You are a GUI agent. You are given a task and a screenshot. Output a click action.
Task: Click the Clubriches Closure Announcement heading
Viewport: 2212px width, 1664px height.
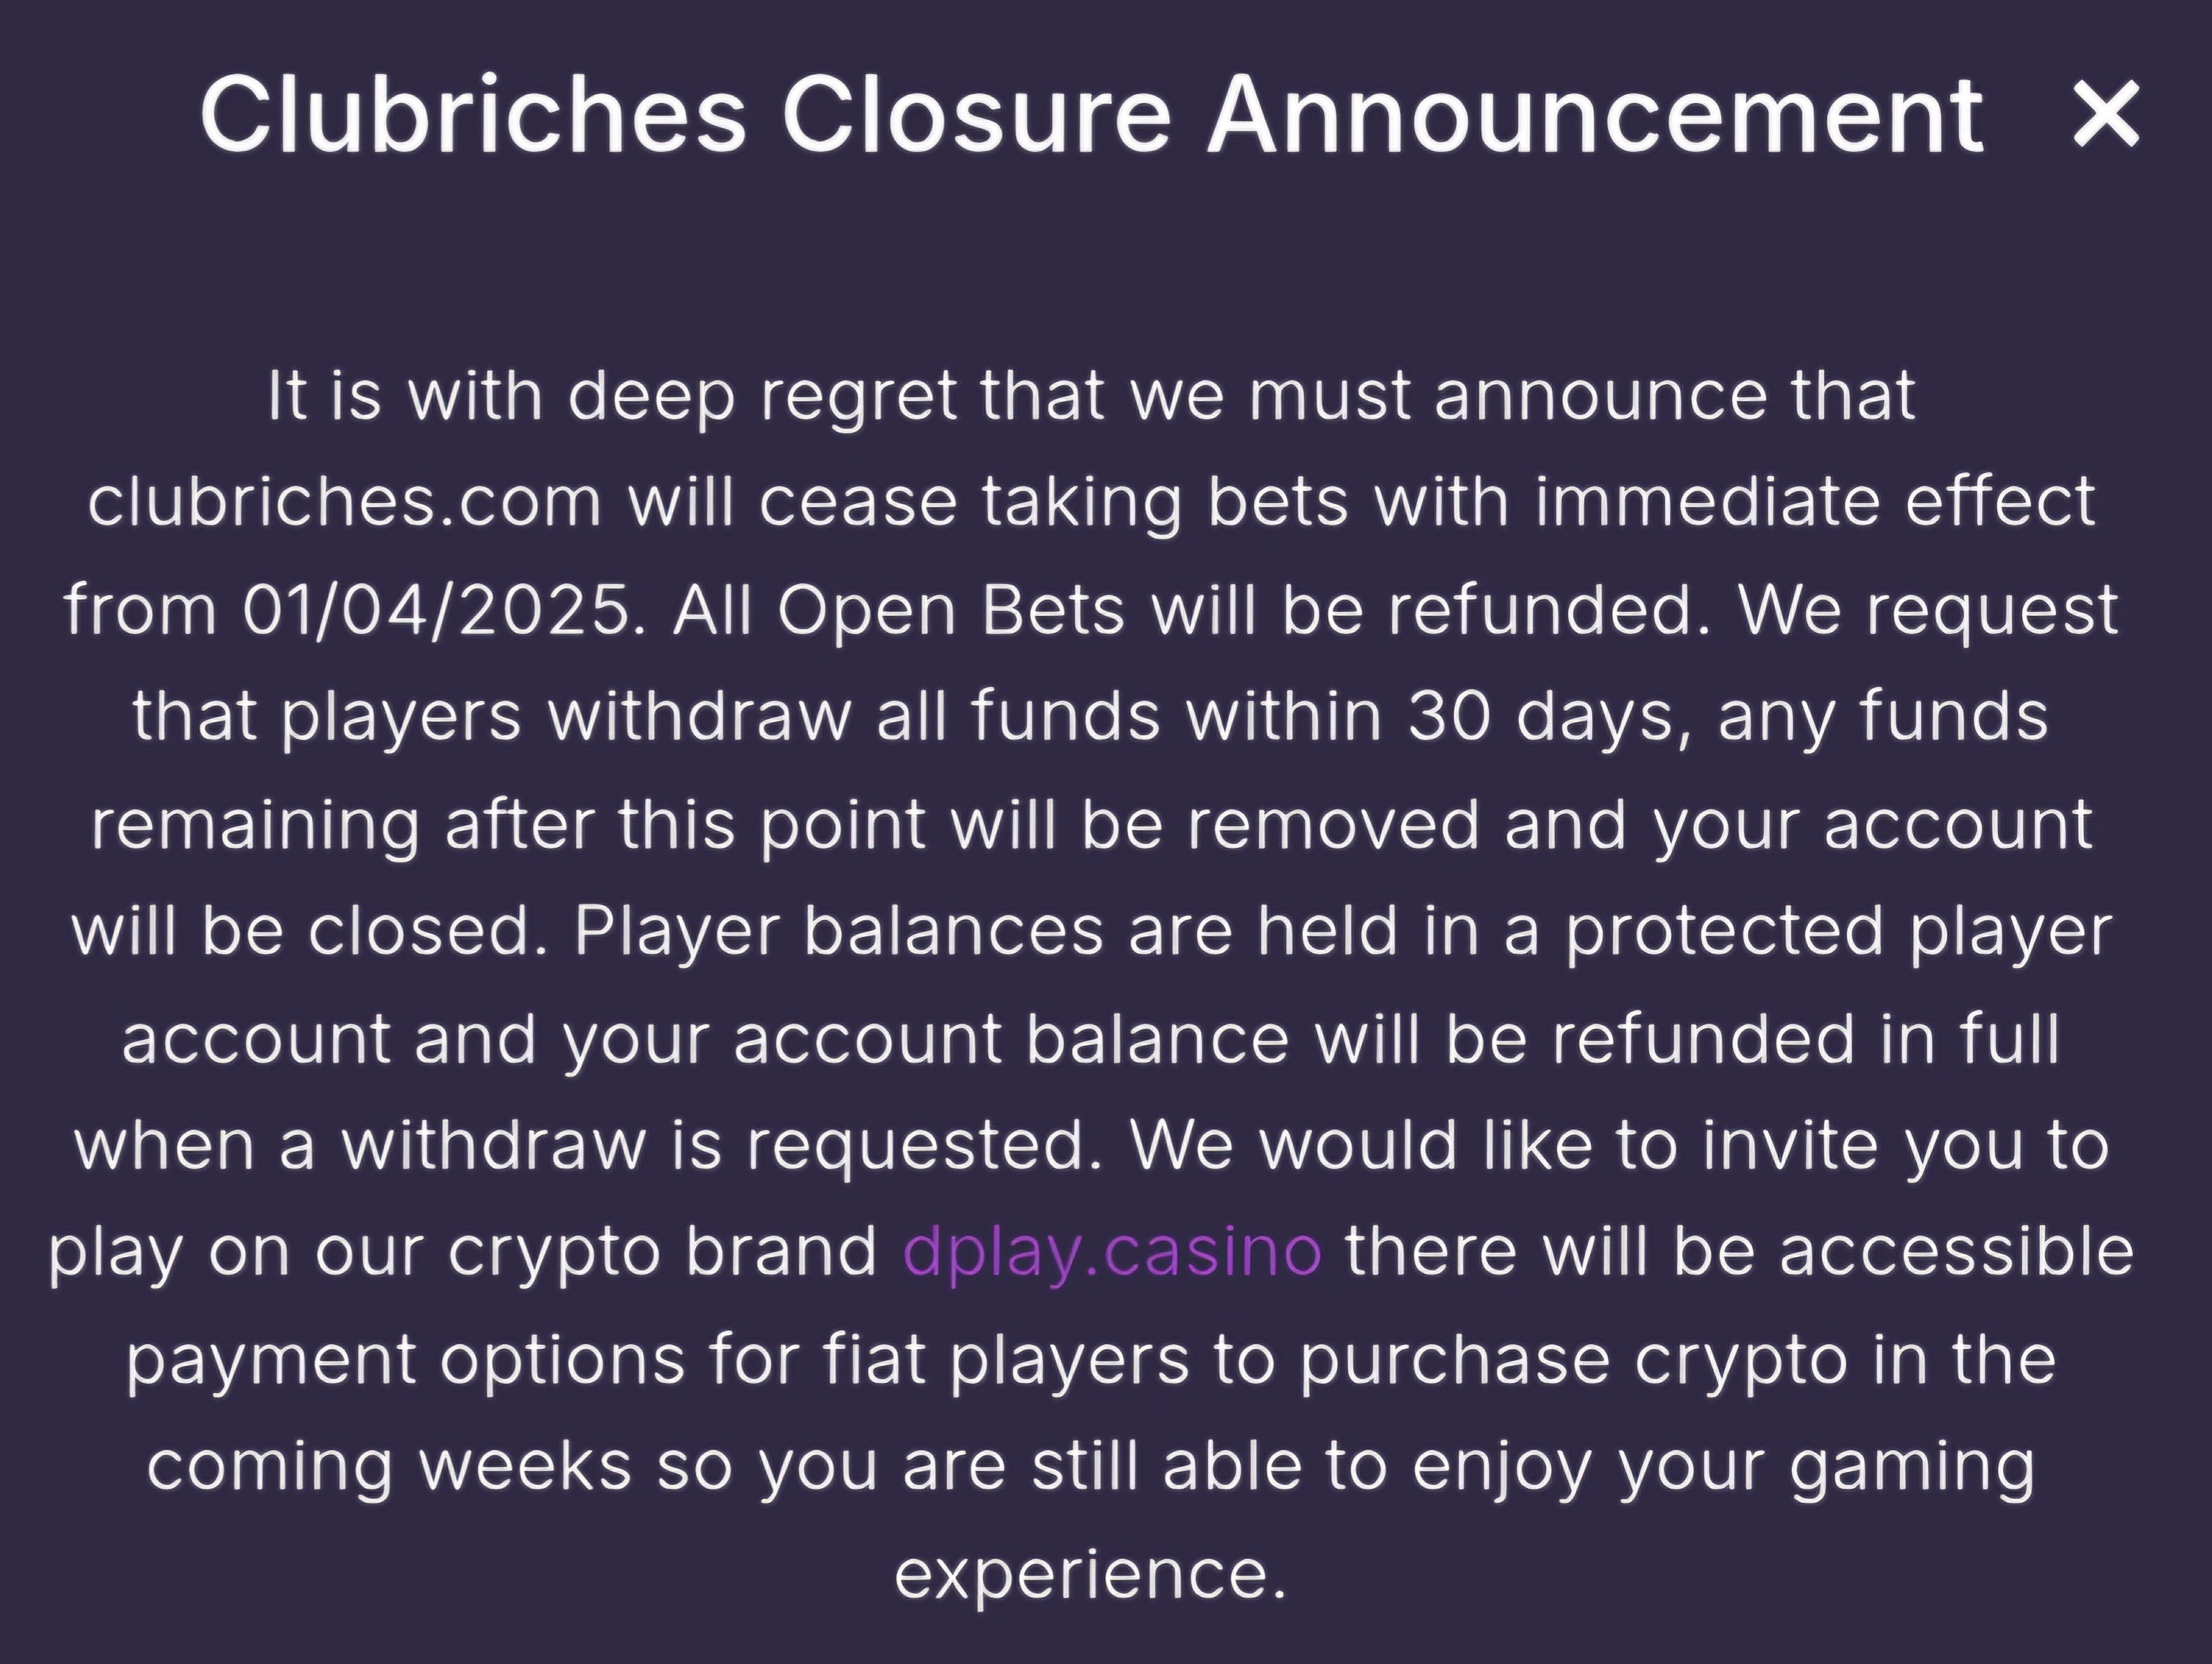click(1092, 115)
